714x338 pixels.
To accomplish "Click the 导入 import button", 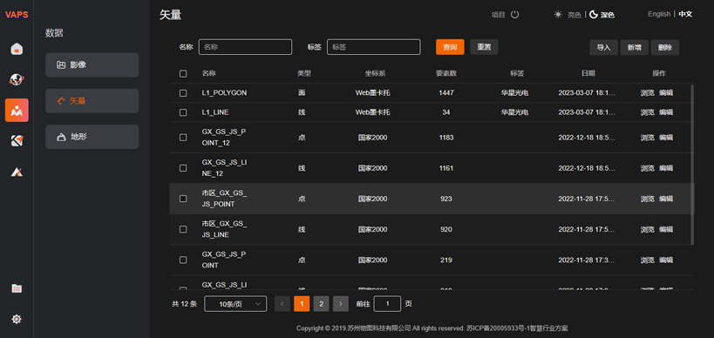I will pos(604,47).
